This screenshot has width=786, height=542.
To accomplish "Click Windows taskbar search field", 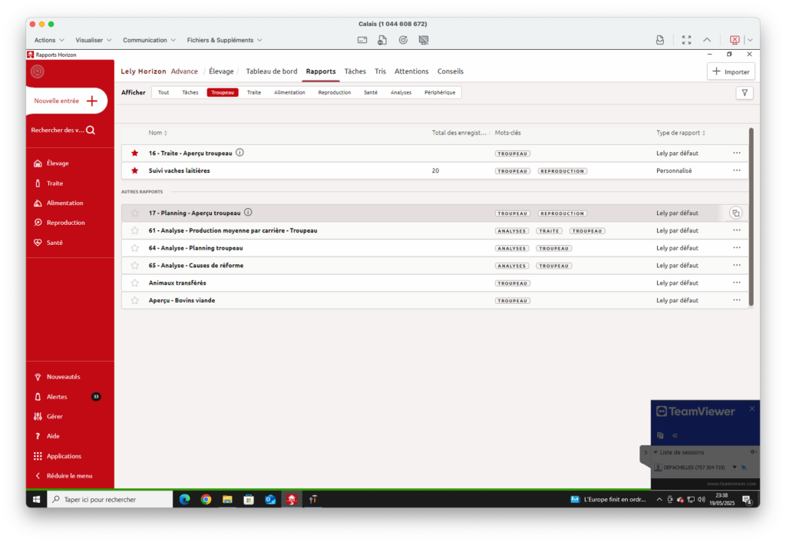I will 111,499.
